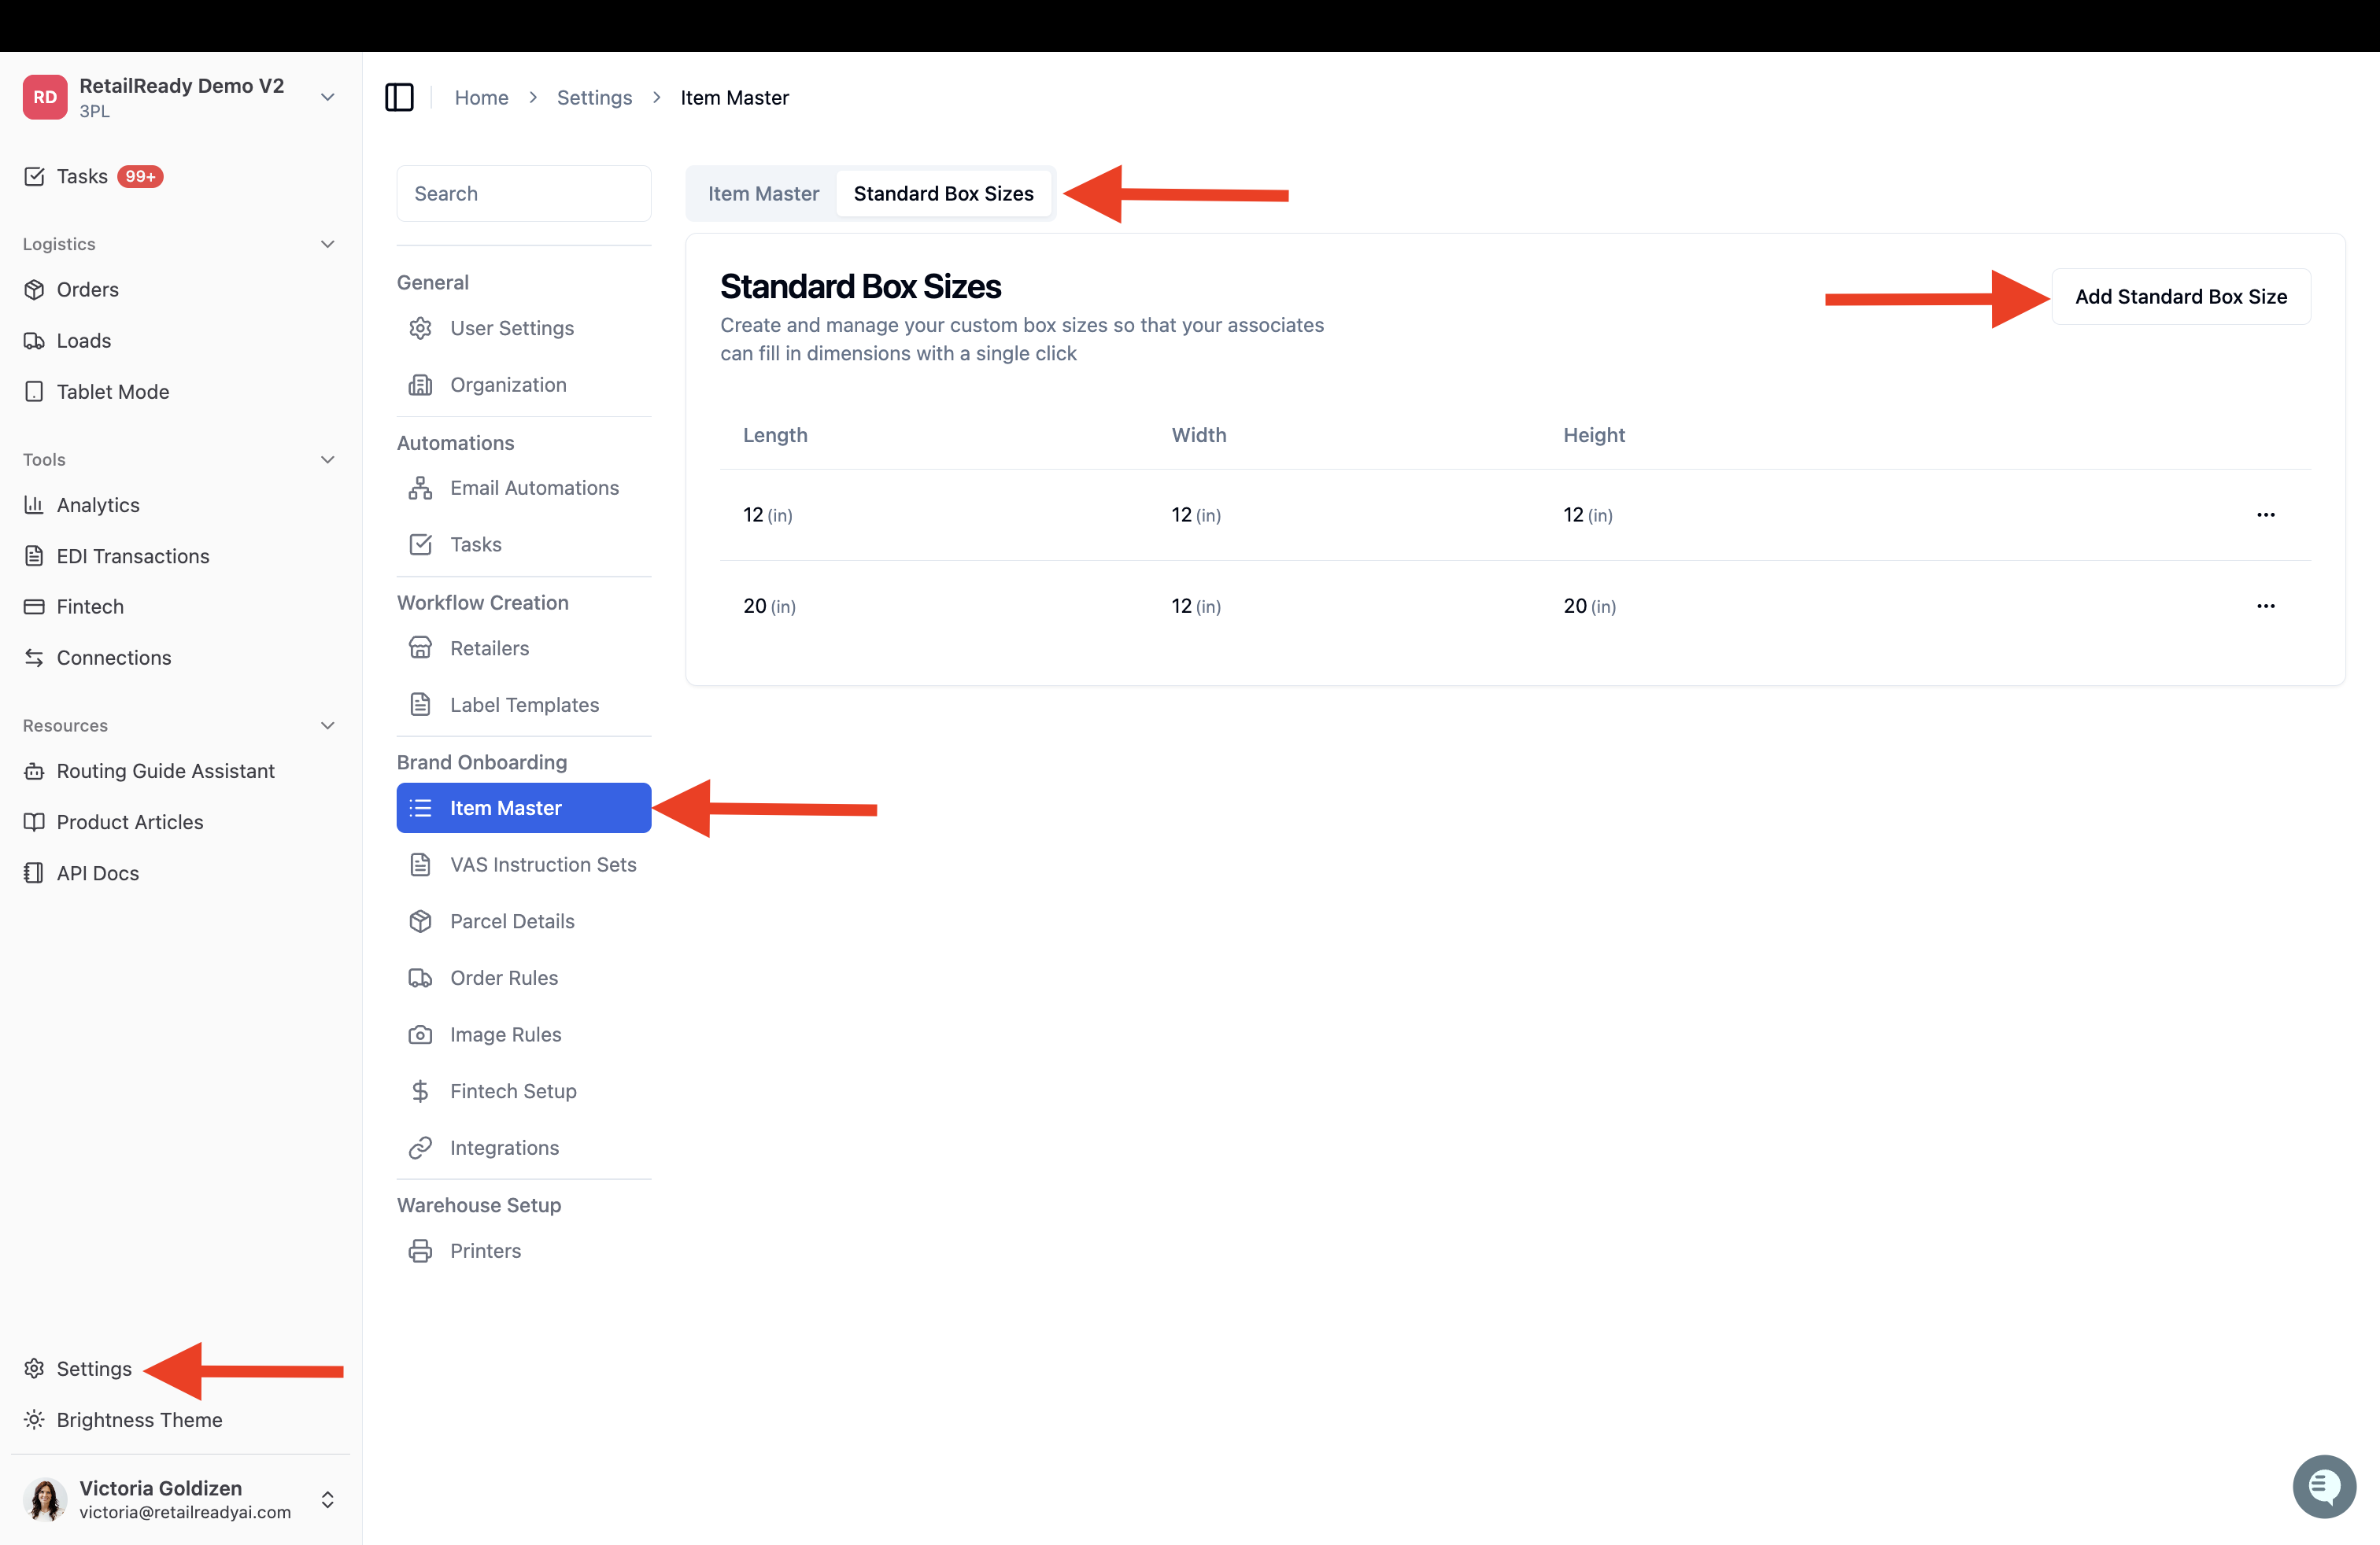Collapse the Resources section

(327, 725)
